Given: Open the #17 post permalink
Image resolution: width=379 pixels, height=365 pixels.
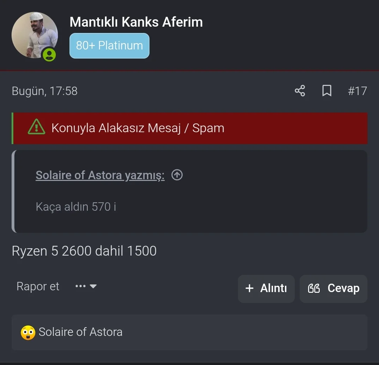Looking at the screenshot, I should point(357,91).
